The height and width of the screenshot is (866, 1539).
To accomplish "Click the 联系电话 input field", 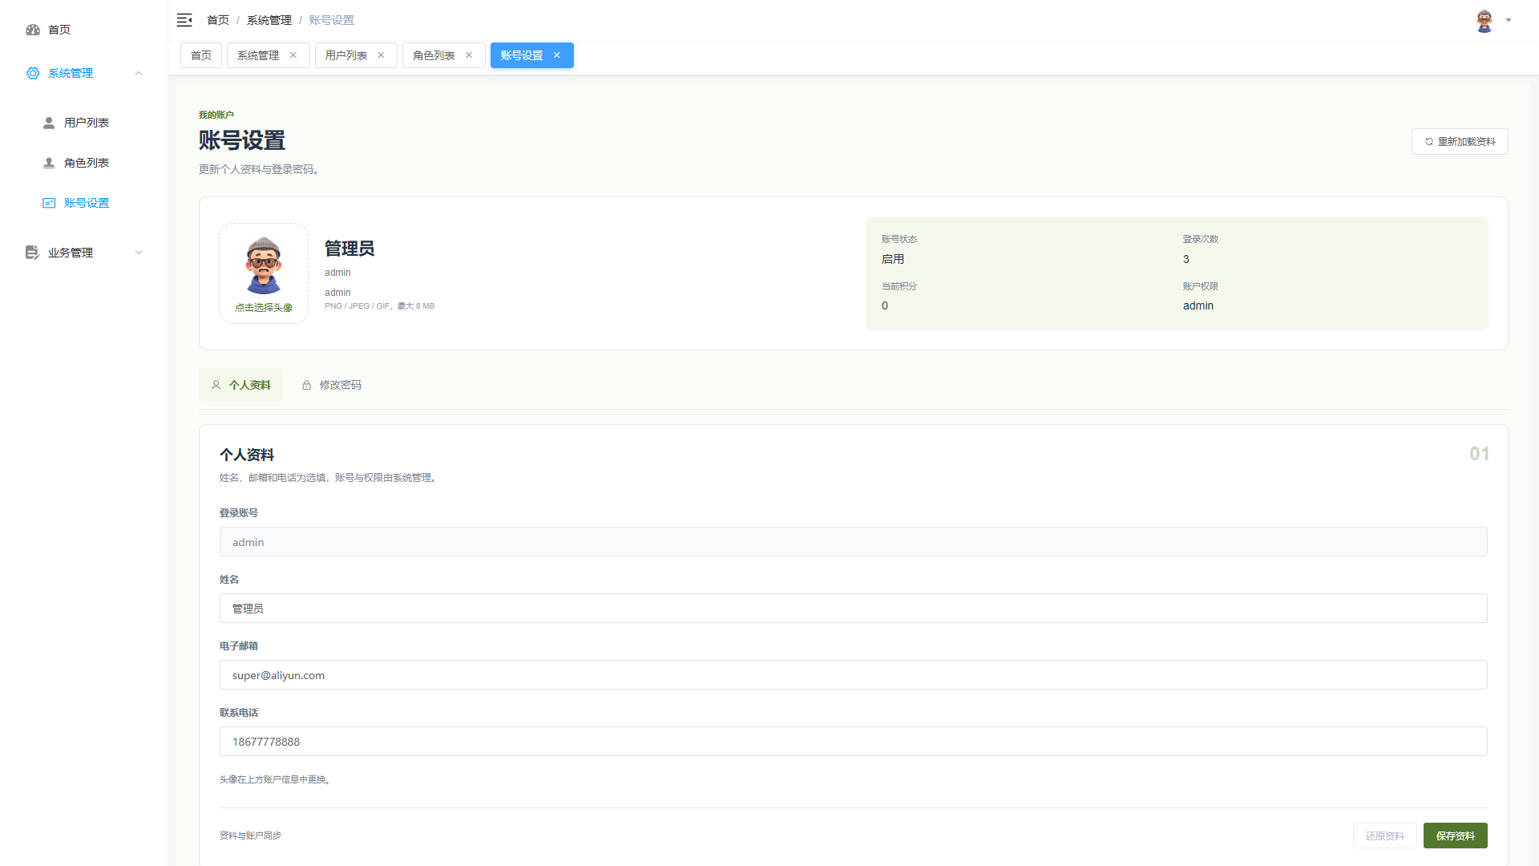I will coord(854,742).
